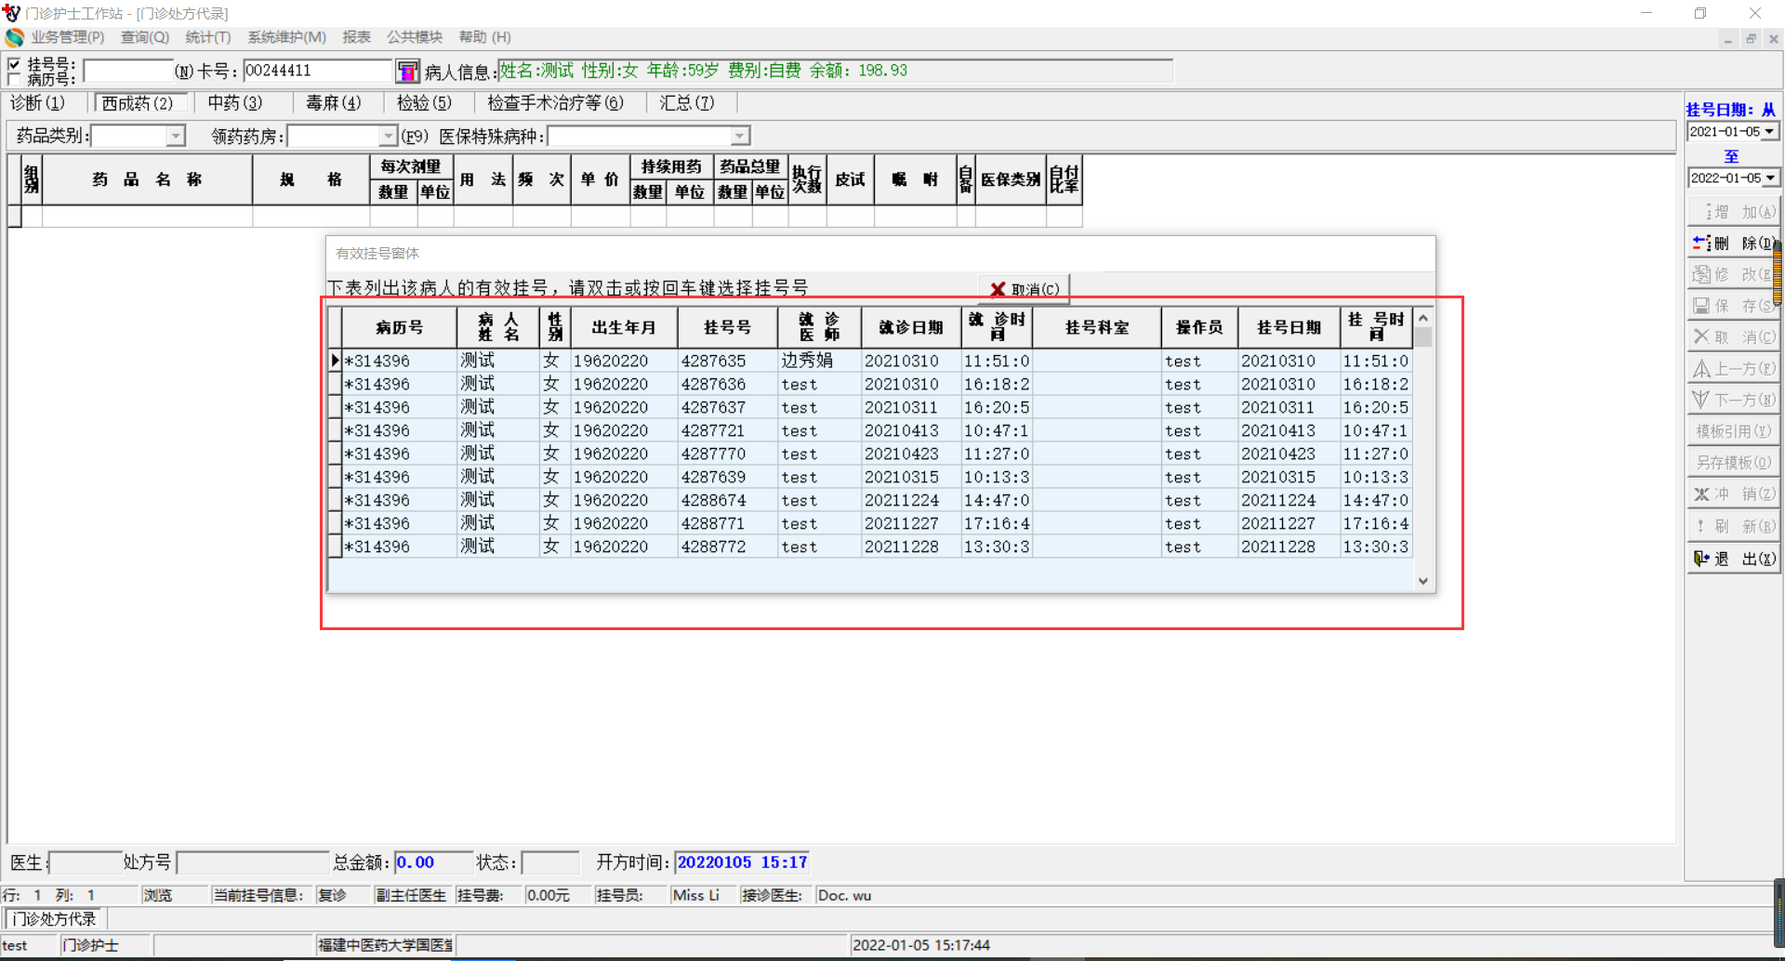Viewport: 1785px width, 961px height.
Task: Click the 保存(S) save button
Action: point(1732,306)
